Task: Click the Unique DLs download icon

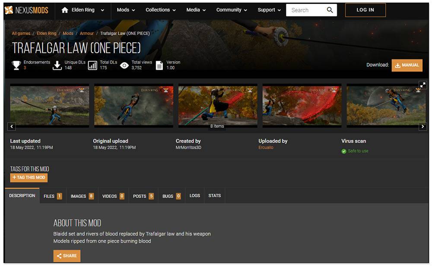Action: point(57,65)
